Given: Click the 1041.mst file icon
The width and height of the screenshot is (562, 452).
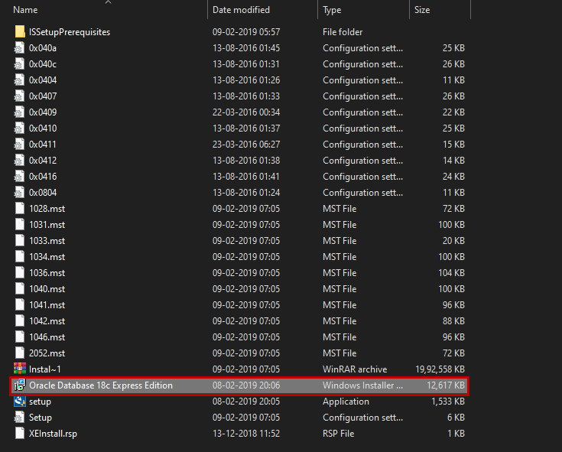Looking at the screenshot, I should (x=20, y=304).
